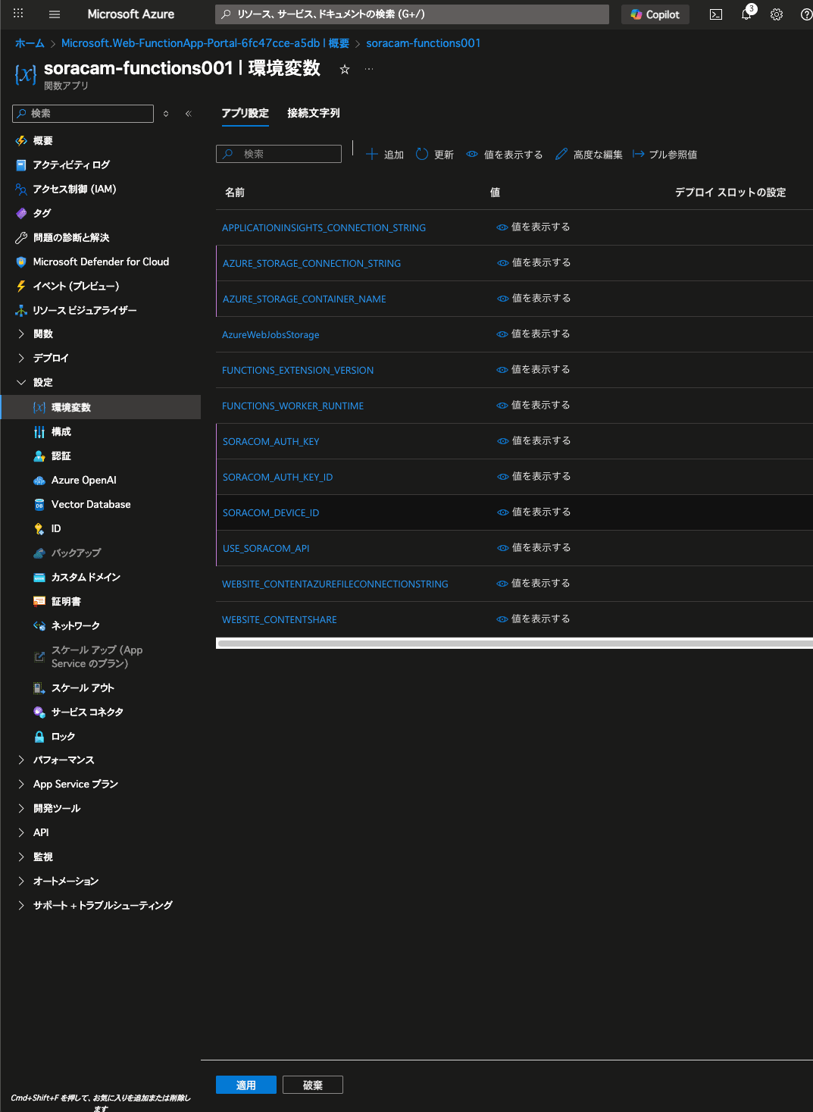Open タグ in the sidebar

point(42,214)
